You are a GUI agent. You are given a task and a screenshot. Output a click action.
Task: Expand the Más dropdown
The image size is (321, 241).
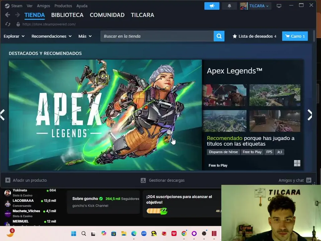(85, 36)
